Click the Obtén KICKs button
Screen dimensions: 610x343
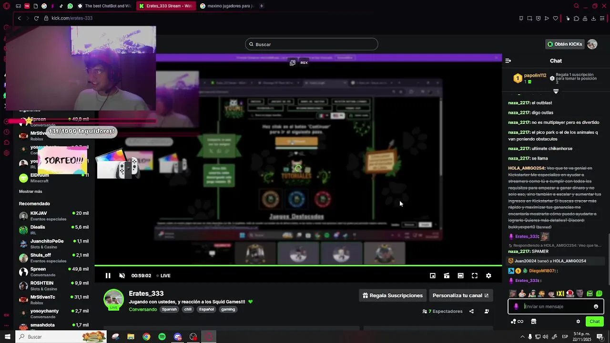click(565, 44)
